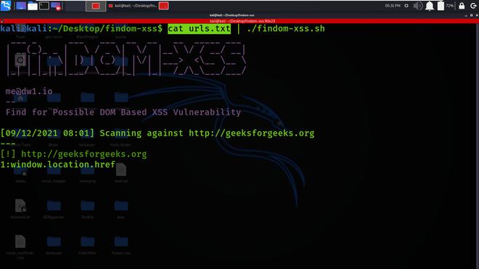Click the window.location.href output line

coord(58,165)
